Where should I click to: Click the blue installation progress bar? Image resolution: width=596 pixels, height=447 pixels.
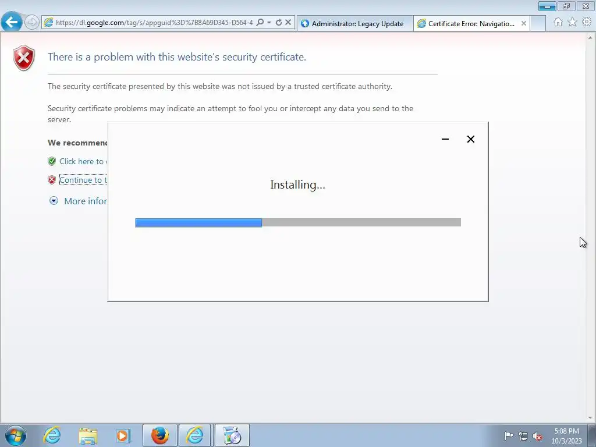(198, 222)
